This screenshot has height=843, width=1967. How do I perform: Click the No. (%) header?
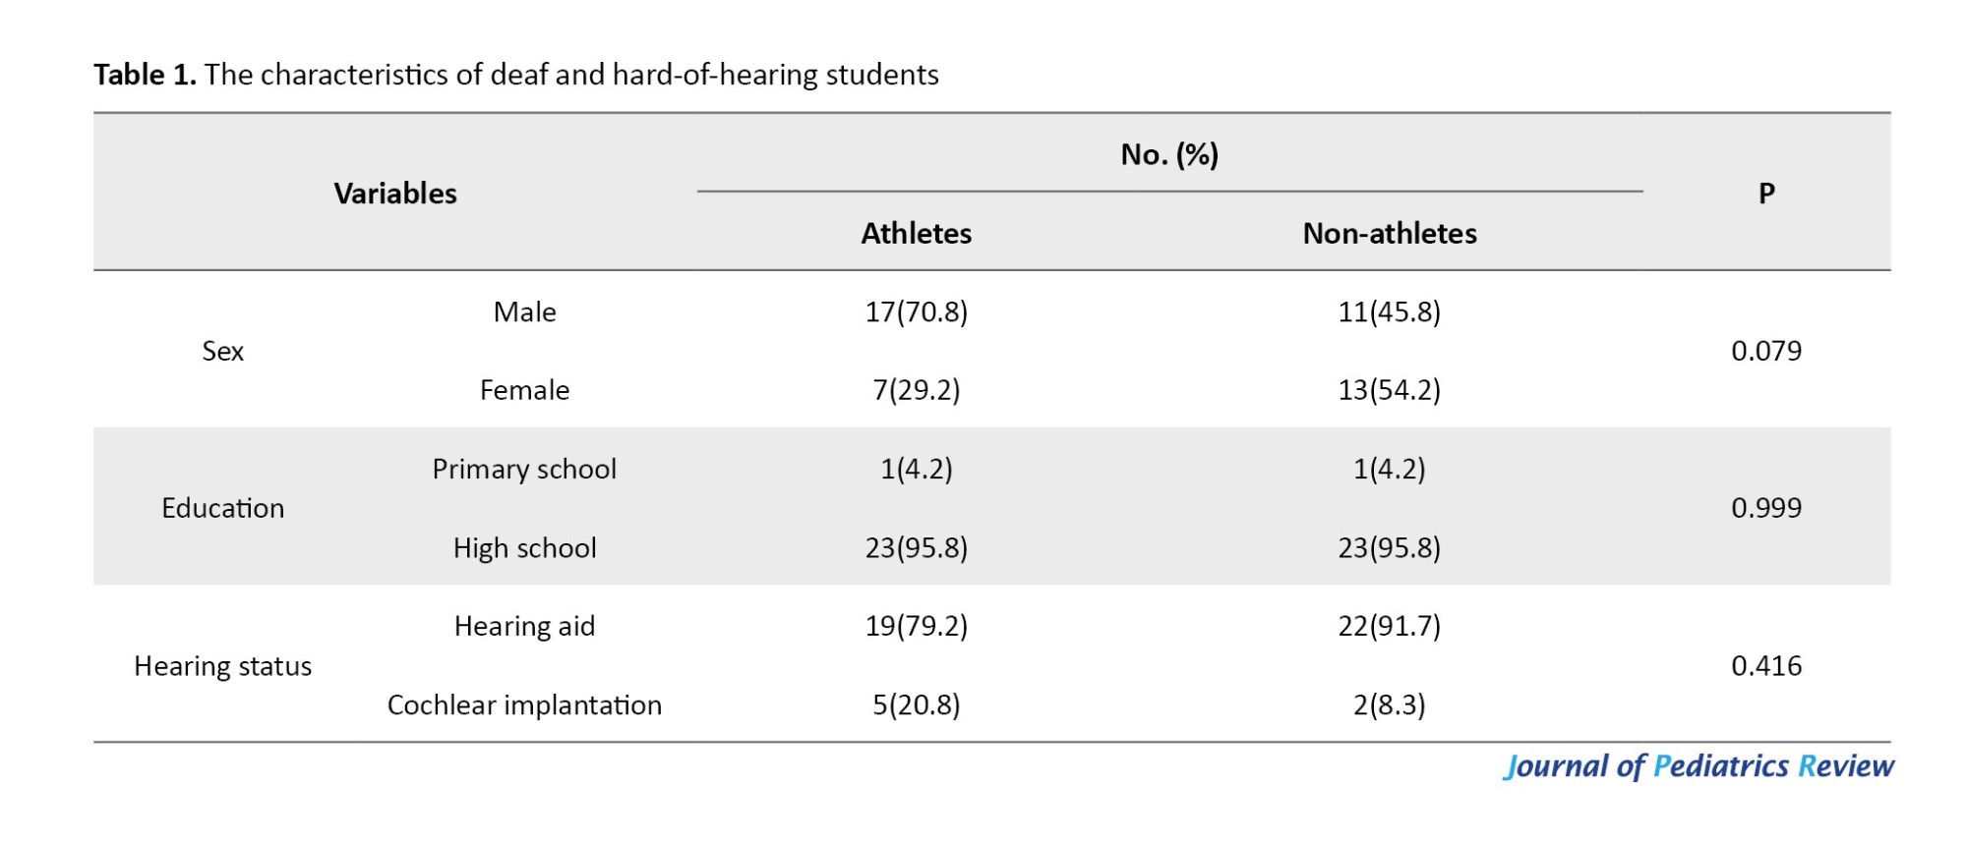[1169, 154]
